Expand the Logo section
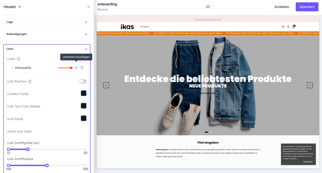This screenshot has height=173, width=322. pos(47,22)
